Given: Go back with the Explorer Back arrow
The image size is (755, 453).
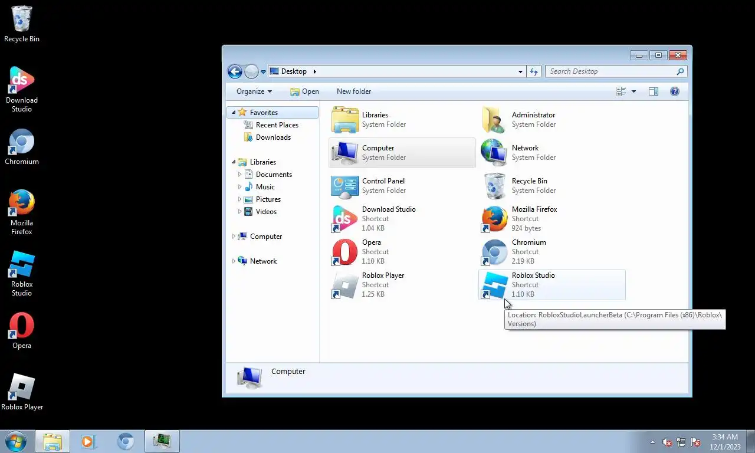Looking at the screenshot, I should 235,71.
